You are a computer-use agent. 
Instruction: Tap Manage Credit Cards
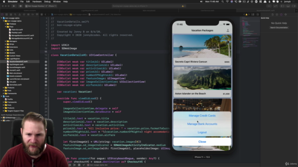pyautogui.click(x=202, y=116)
